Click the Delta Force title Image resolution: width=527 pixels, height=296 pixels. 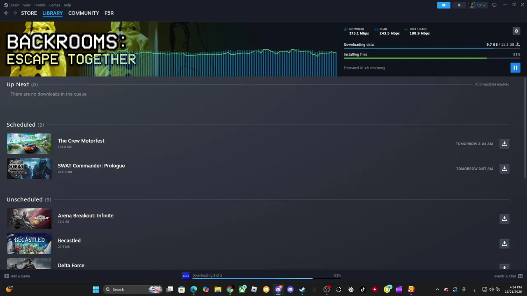(x=71, y=266)
